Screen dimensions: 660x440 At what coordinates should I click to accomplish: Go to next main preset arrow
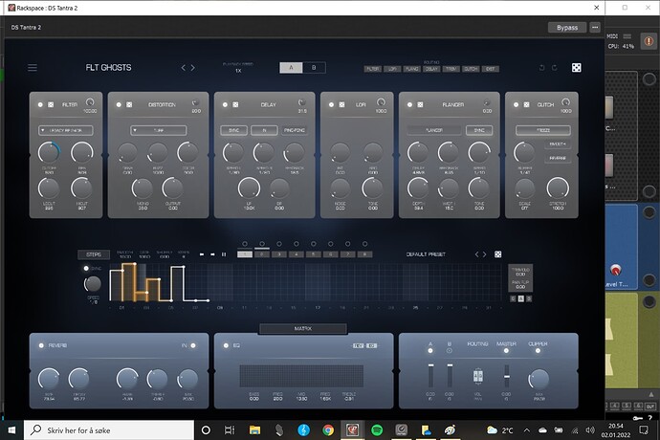[x=193, y=68]
